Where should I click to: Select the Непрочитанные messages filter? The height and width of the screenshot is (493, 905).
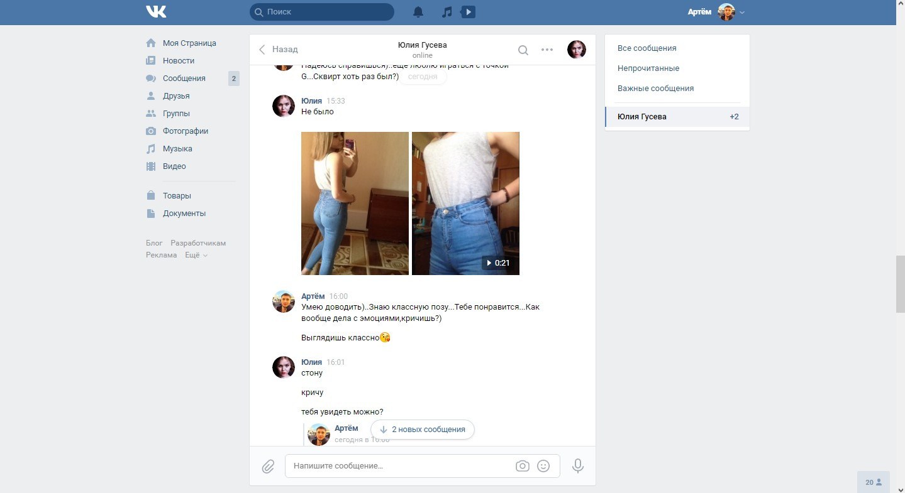(648, 68)
